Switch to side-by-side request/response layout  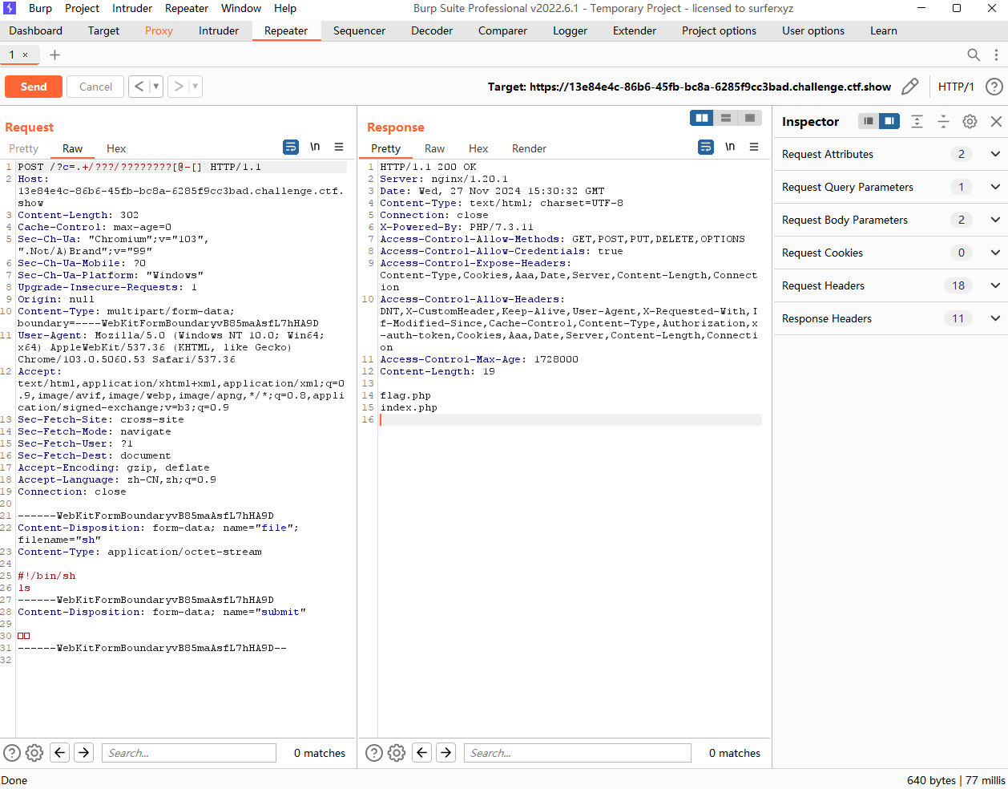click(702, 118)
